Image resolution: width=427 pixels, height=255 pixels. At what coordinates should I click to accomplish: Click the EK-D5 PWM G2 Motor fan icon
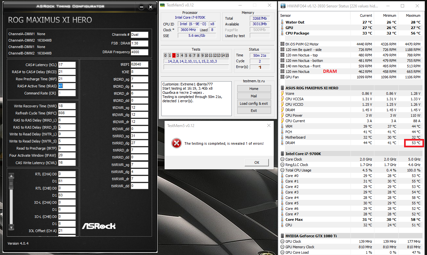tap(282, 44)
